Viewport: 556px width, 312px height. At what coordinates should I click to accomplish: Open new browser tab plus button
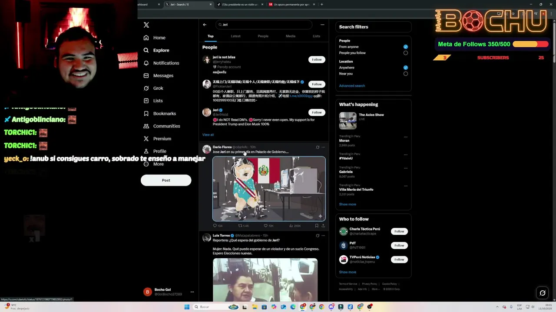(x=321, y=4)
